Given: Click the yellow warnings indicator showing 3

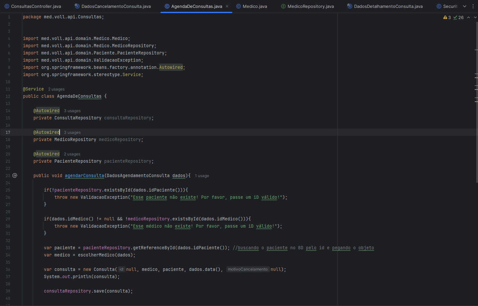Looking at the screenshot, I should coord(447,17).
